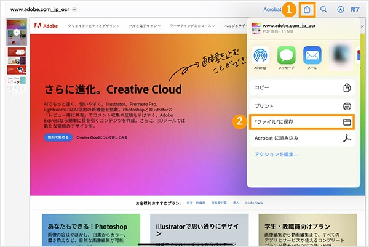Choose Acrobat に読み込み option
The image size is (369, 247).
302,138
